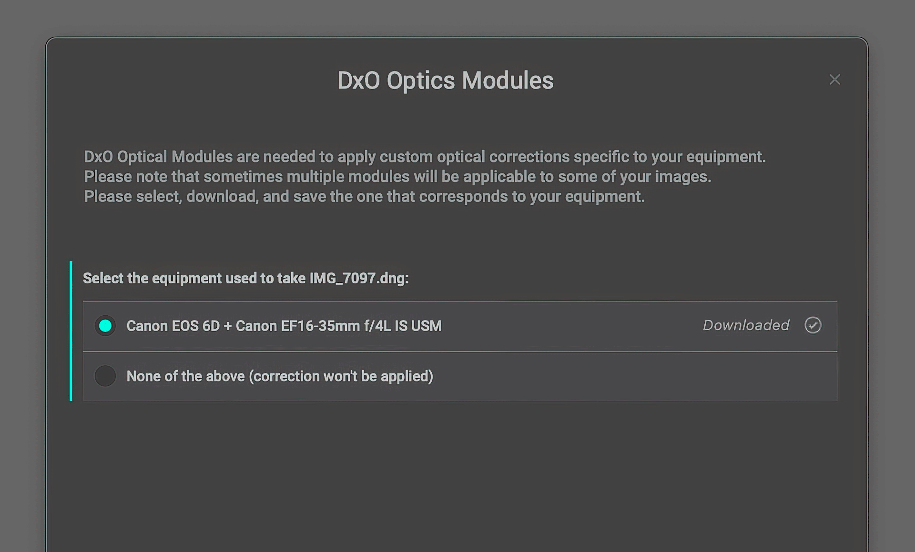Click the Downloaded status label
This screenshot has width=915, height=552.
coord(745,326)
